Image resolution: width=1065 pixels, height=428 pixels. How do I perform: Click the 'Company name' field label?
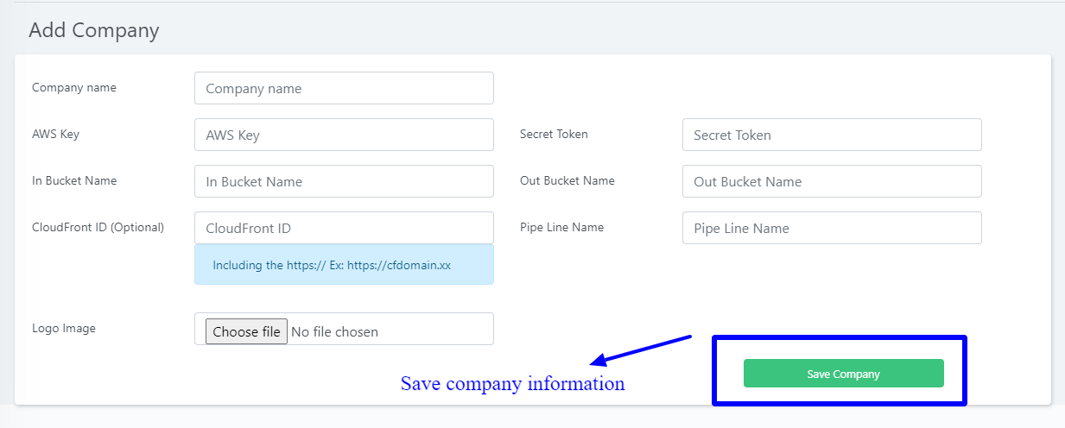click(74, 87)
